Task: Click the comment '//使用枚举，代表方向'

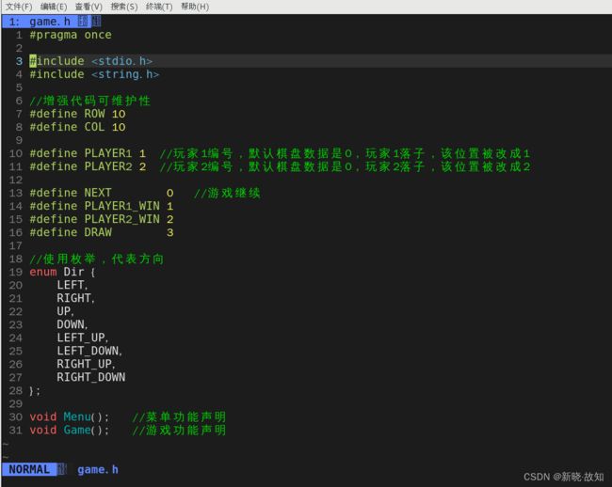Action: tap(97, 259)
